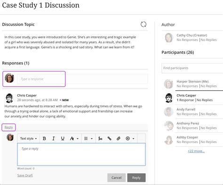Click the Participants (26) heading

pyautogui.click(x=178, y=52)
